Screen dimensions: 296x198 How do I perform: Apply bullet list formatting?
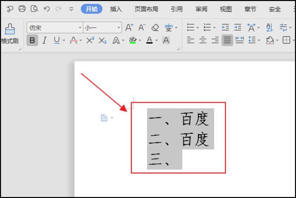pyautogui.click(x=190, y=28)
